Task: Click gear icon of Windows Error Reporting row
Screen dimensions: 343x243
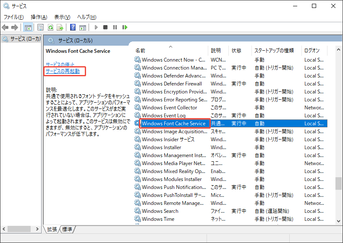Action: (137, 99)
